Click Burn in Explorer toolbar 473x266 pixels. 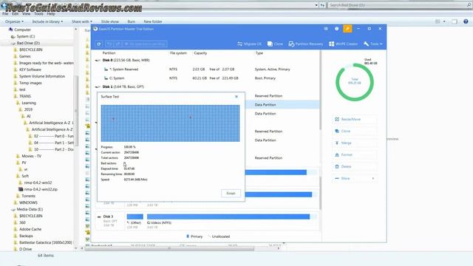coord(132,21)
